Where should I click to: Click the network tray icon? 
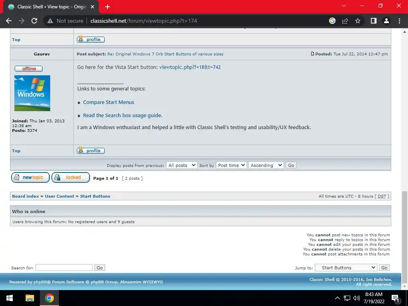347,298
